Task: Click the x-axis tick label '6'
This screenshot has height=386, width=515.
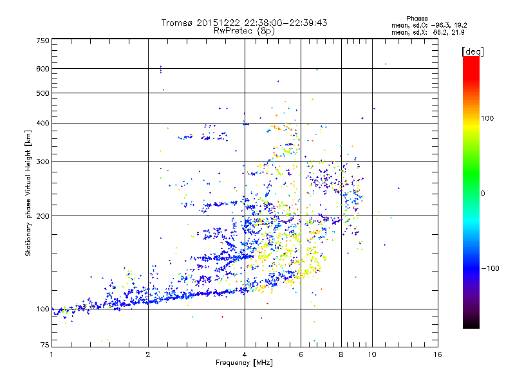Action: point(301,354)
